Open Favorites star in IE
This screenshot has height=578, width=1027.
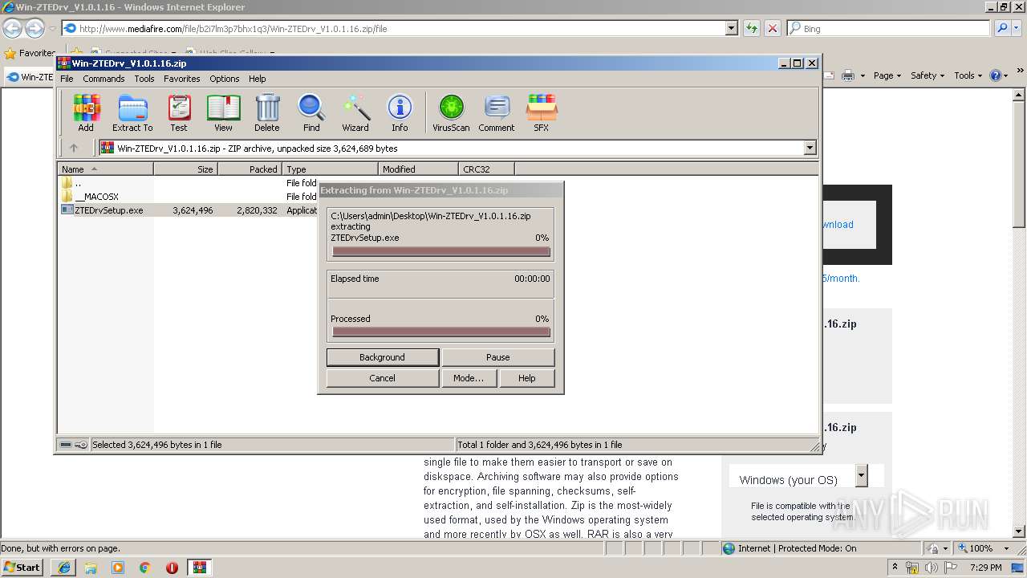[10, 53]
